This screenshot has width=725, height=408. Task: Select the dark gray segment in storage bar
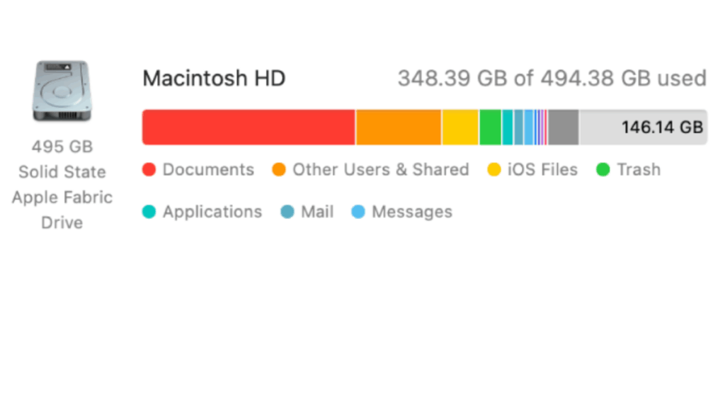564,127
